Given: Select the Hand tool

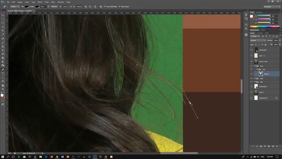Looking at the screenshot, I should pyautogui.click(x=3, y=85).
